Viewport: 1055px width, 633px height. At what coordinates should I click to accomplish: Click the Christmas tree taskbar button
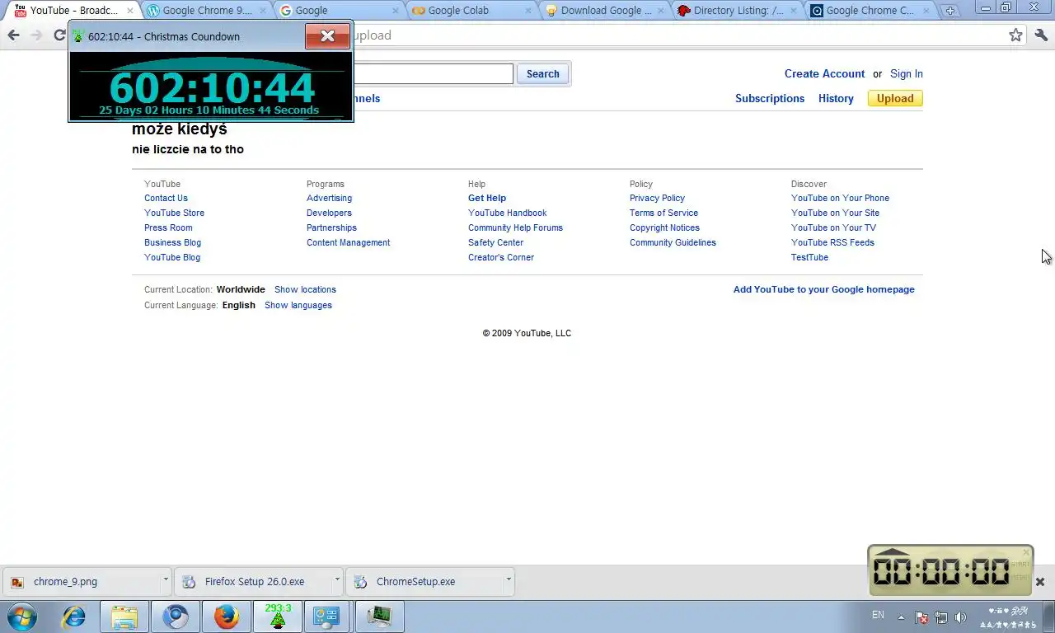coord(278,617)
